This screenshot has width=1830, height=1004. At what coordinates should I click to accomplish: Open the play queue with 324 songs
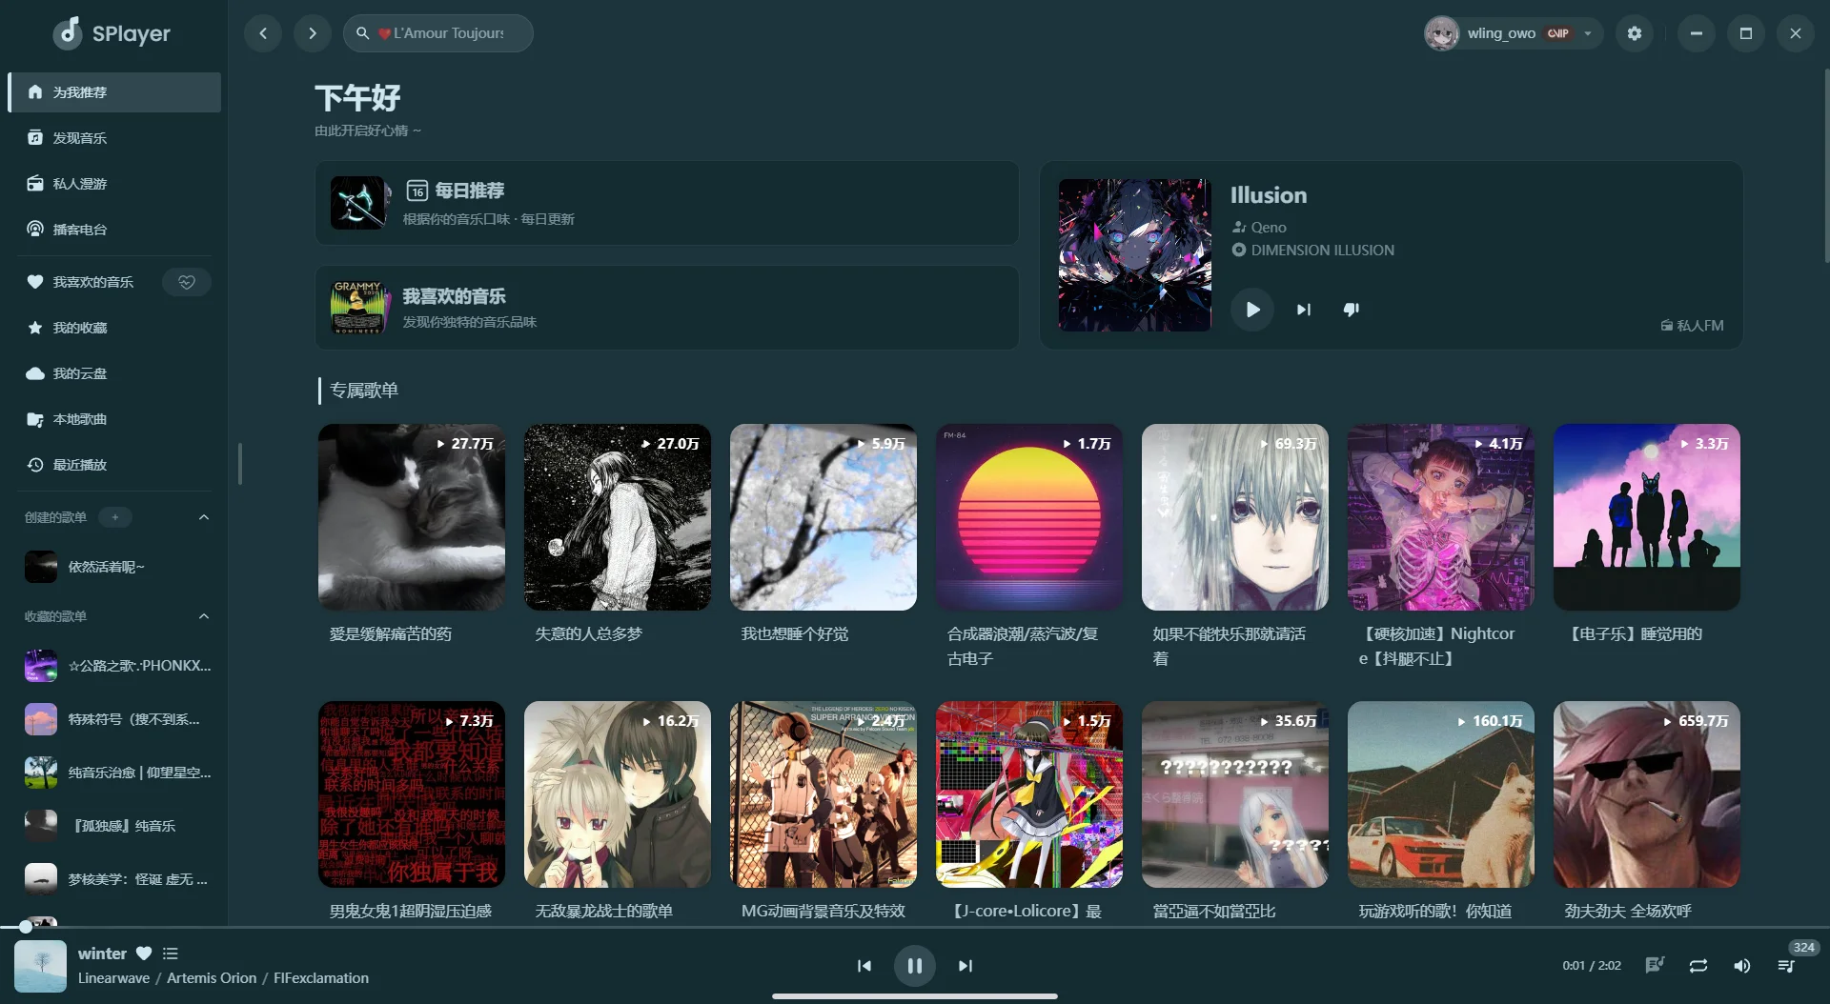(1786, 966)
